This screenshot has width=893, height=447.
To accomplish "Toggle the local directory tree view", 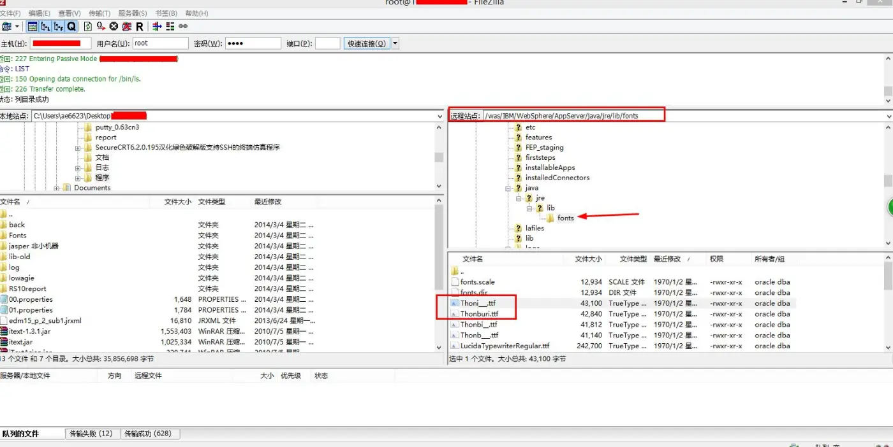I will pos(45,26).
